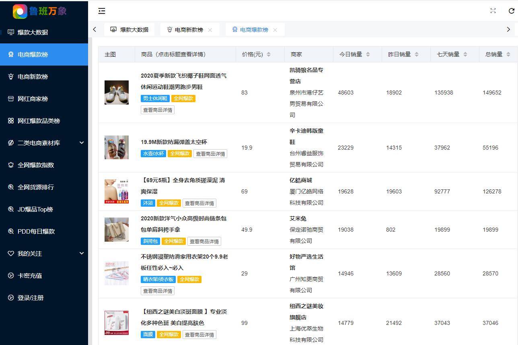This screenshot has width=518, height=345.
Task: Sort table by 价格(元) column
Action: (x=269, y=54)
